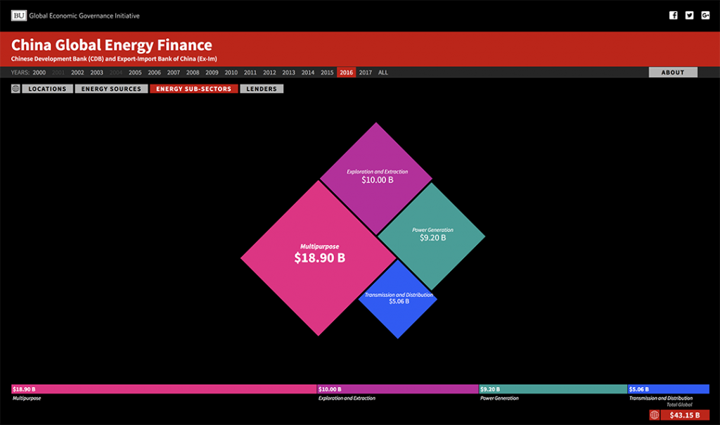The width and height of the screenshot is (720, 425).
Task: Click Exploration and Extraction label under the bar
Action: coord(347,398)
